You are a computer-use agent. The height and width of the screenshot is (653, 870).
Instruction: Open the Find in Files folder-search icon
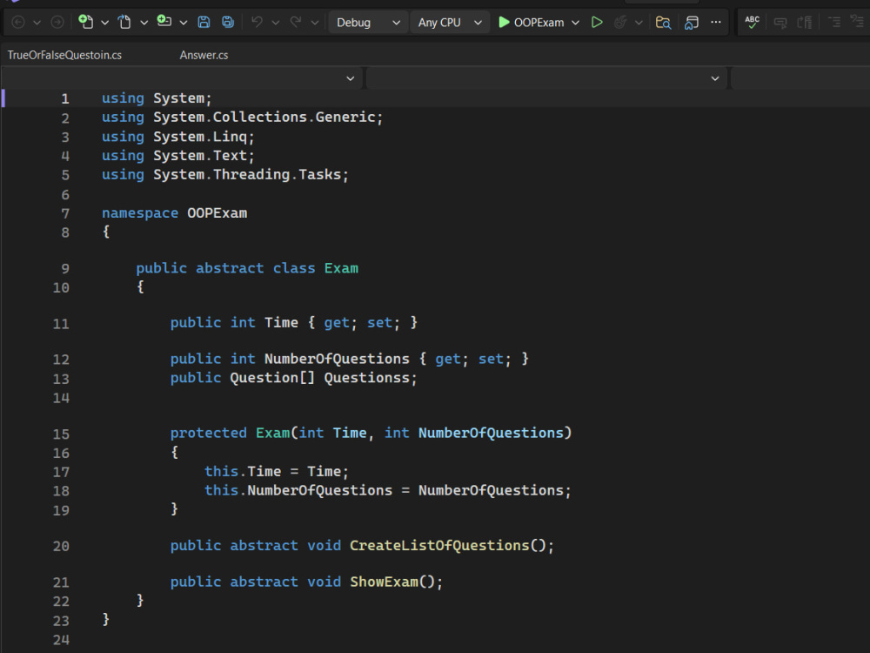[x=663, y=23]
